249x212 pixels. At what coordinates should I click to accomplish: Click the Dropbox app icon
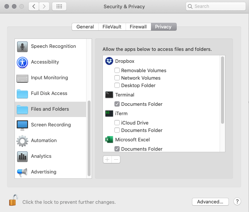109,61
